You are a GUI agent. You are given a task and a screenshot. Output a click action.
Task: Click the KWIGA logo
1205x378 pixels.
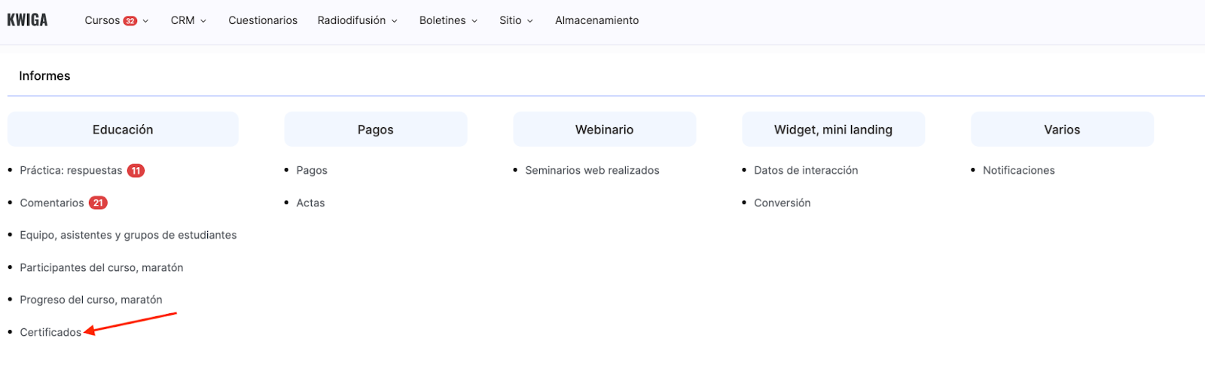(x=27, y=20)
